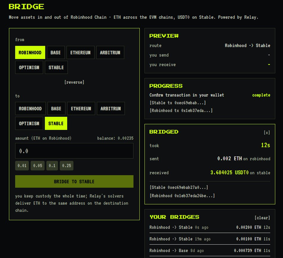Click the 3.684025 USDT0 received value
283x258 pixels.
(x=229, y=172)
